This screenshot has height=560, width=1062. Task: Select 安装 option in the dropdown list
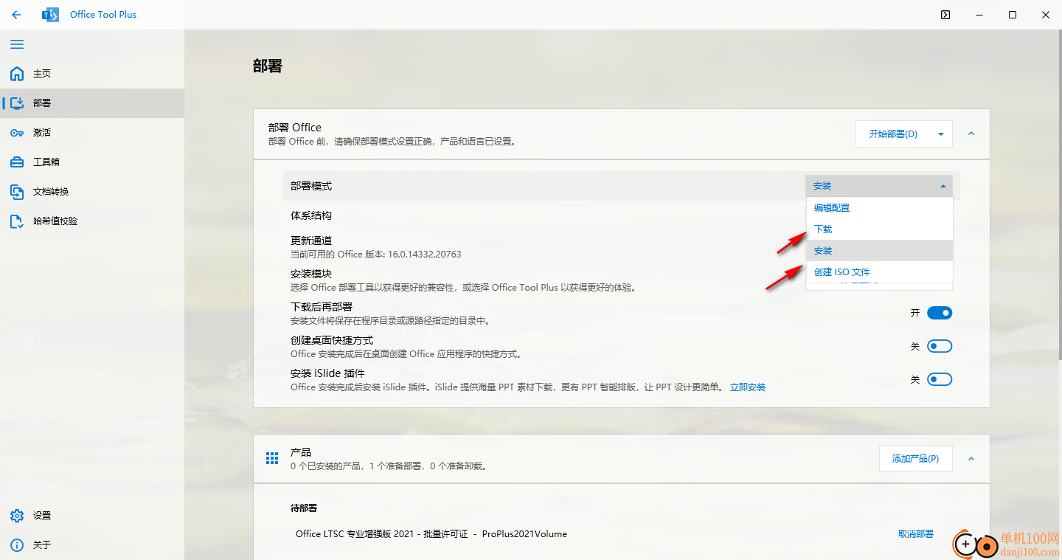click(879, 251)
